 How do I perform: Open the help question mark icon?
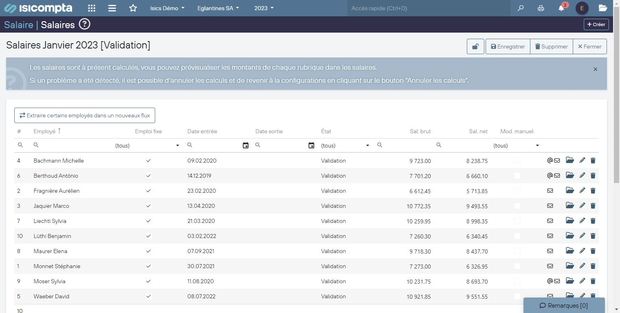point(84,24)
